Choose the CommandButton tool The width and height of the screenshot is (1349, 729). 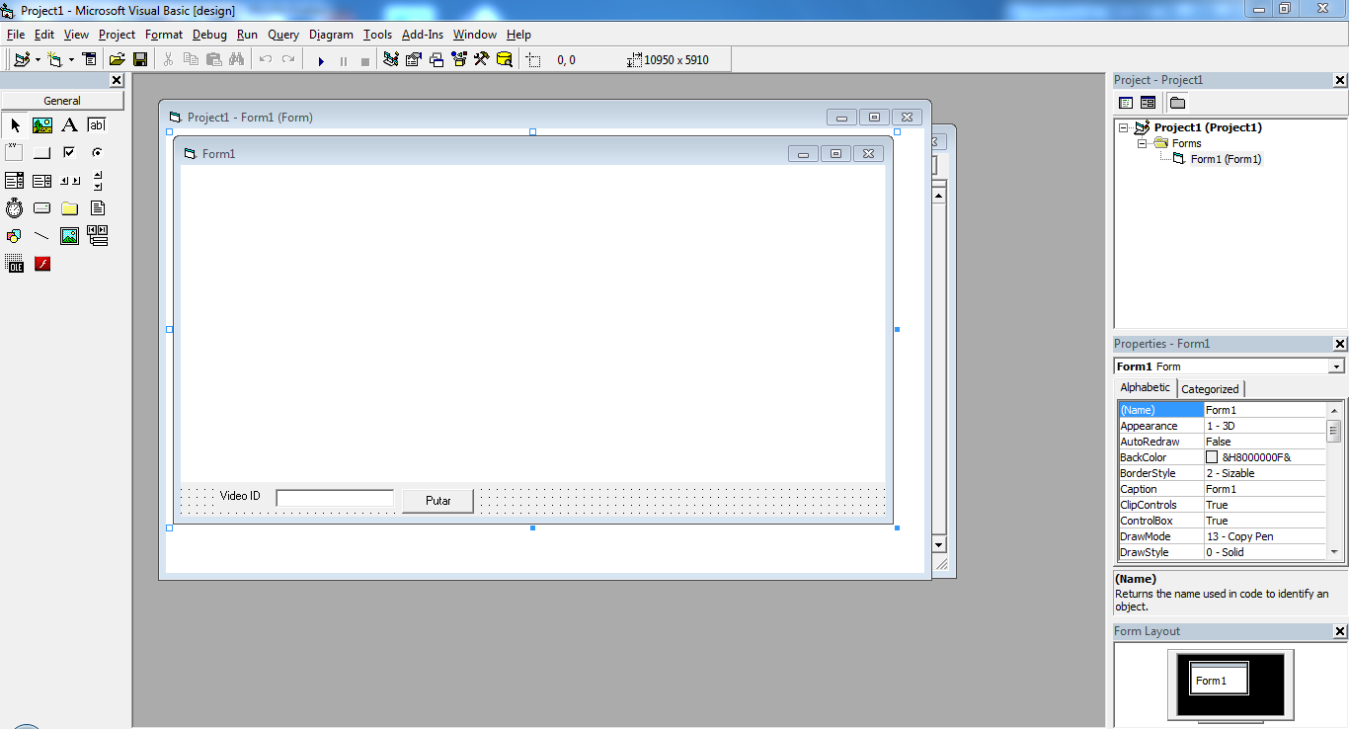coord(41,152)
